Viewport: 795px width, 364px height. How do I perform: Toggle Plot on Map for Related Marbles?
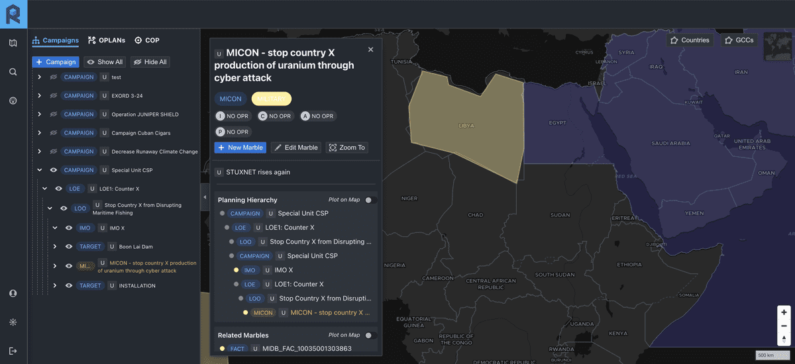[371, 336]
